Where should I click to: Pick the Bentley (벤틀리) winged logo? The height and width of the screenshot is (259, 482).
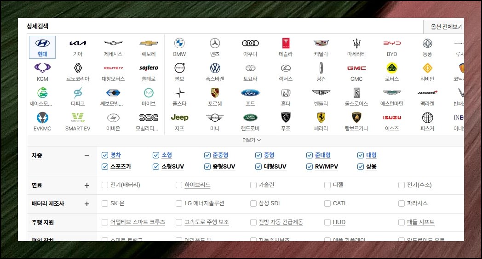pos(321,93)
